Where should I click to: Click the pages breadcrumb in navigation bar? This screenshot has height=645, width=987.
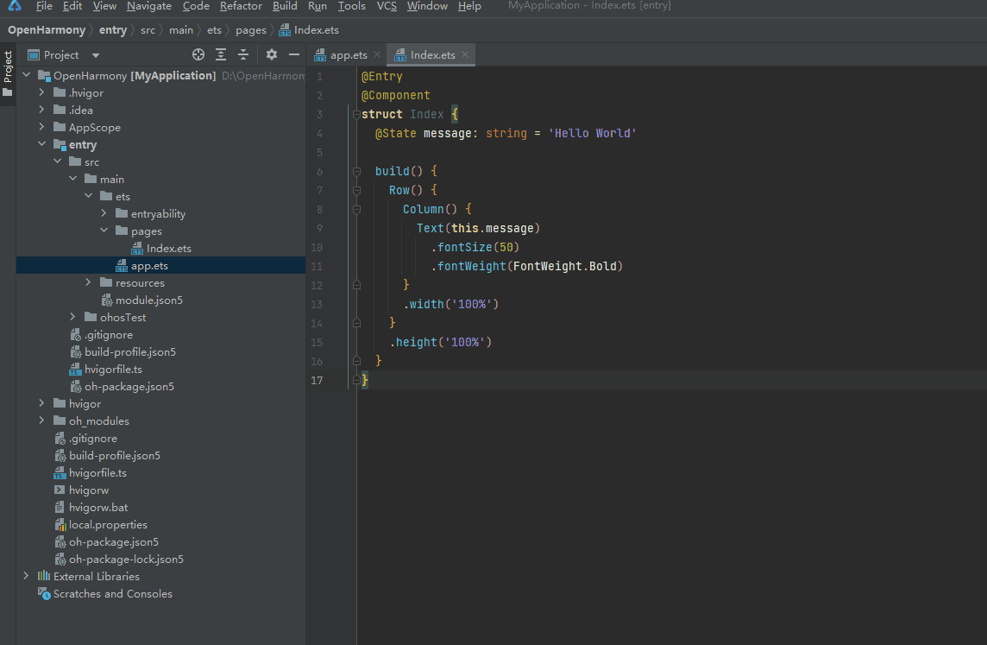tap(251, 30)
